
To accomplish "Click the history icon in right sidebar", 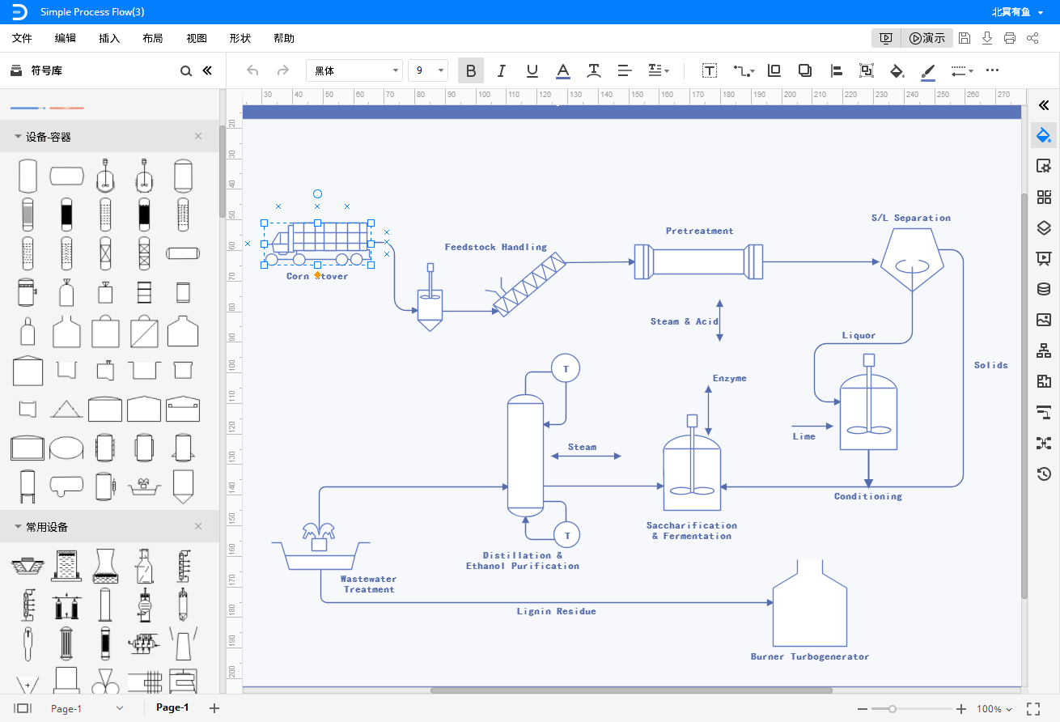I will tap(1044, 474).
